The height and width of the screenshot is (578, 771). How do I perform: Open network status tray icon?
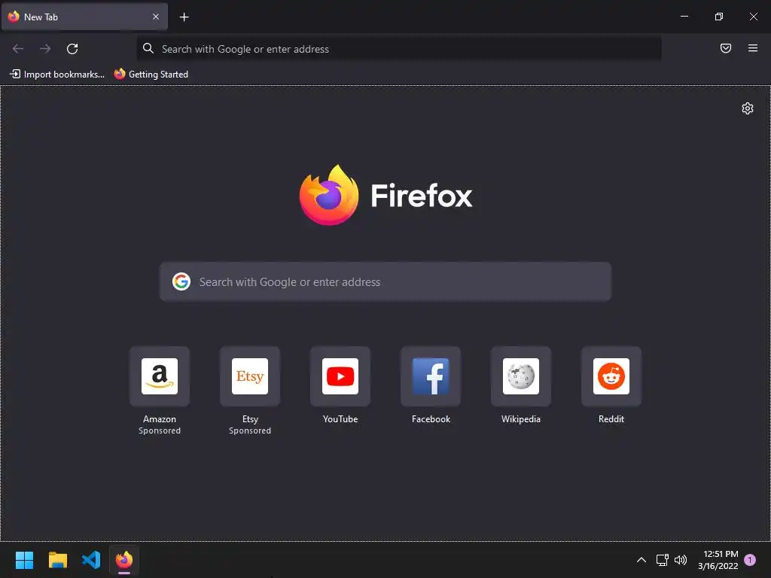tap(663, 560)
